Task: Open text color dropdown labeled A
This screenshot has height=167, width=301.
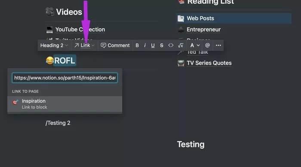Action: coord(195,46)
